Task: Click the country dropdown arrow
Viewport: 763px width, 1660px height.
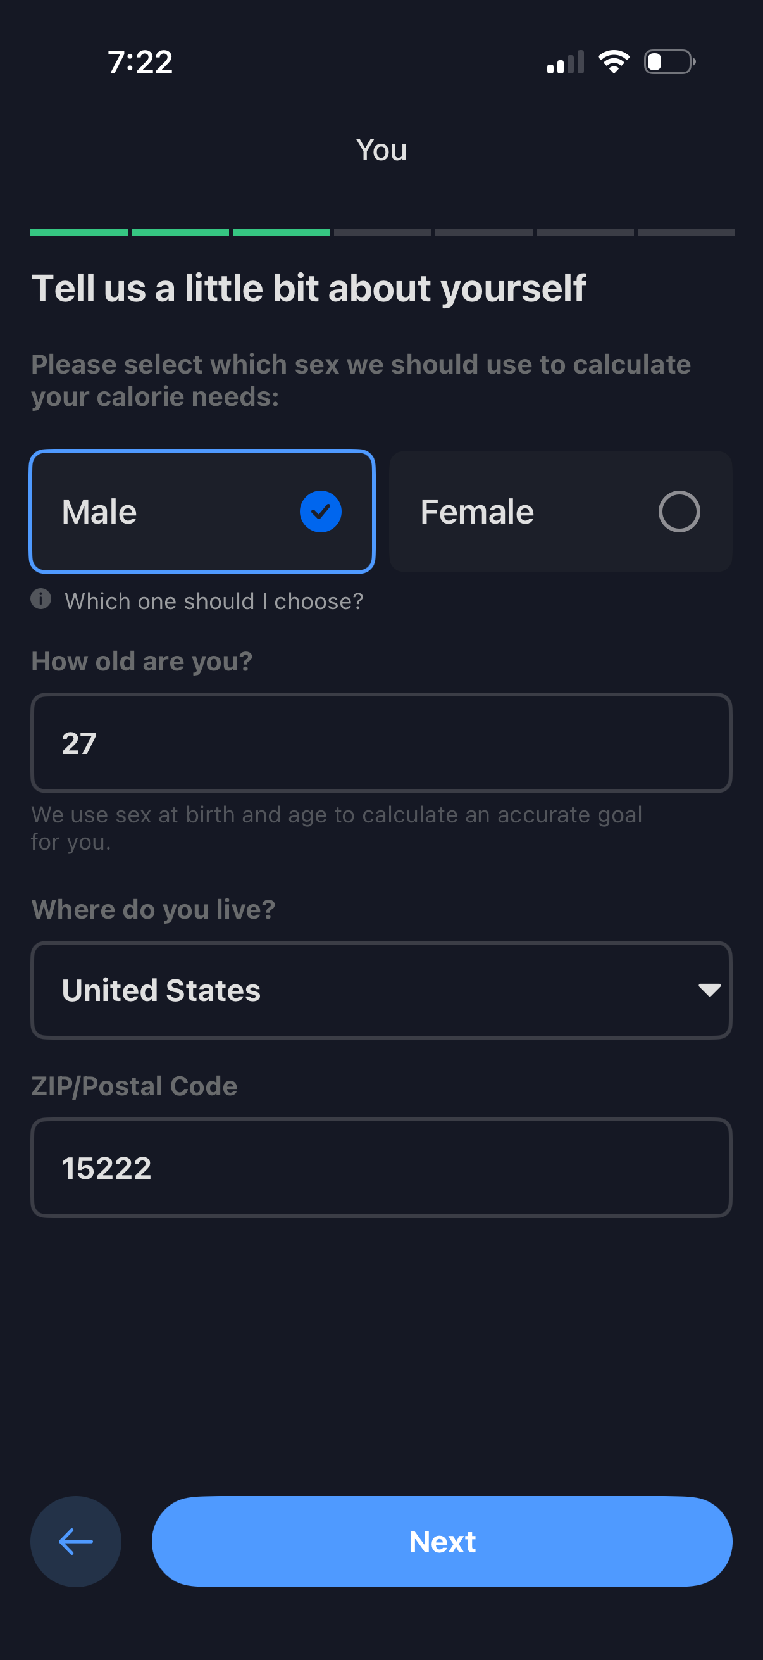Action: point(709,990)
